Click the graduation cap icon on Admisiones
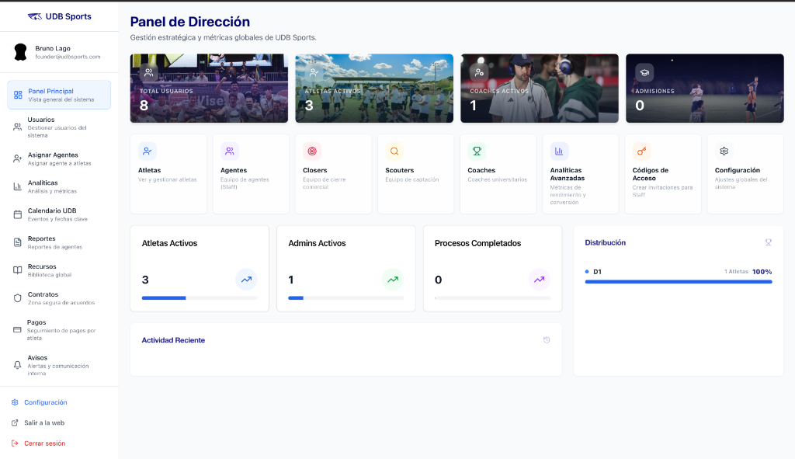This screenshot has height=459, width=795. [x=644, y=72]
